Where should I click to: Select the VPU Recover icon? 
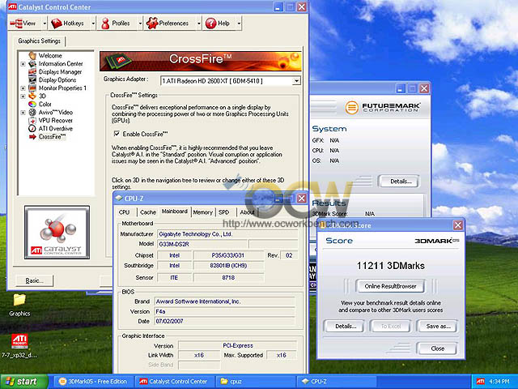click(x=32, y=121)
